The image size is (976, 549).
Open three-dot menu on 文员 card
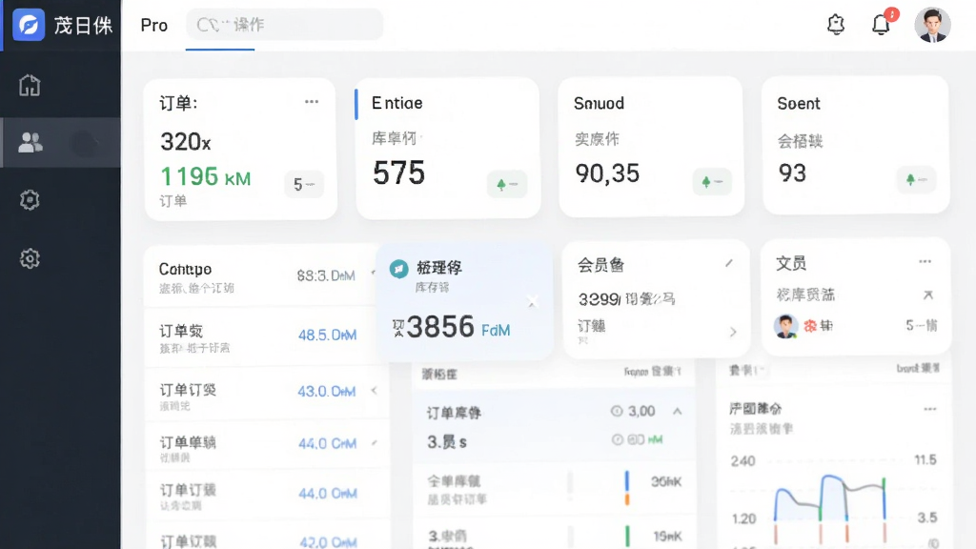(925, 261)
